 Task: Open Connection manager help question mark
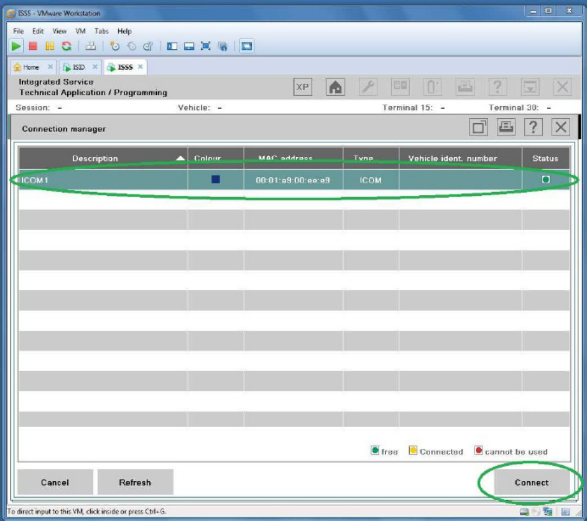tap(533, 127)
